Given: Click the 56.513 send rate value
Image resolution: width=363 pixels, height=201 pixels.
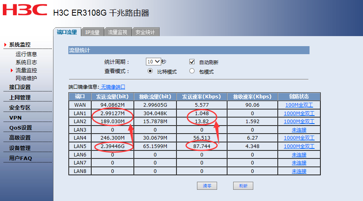Looking at the screenshot, I should click(x=202, y=138).
